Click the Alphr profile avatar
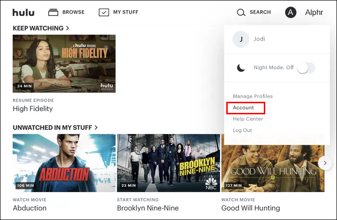The width and height of the screenshot is (337, 220). 291,12
